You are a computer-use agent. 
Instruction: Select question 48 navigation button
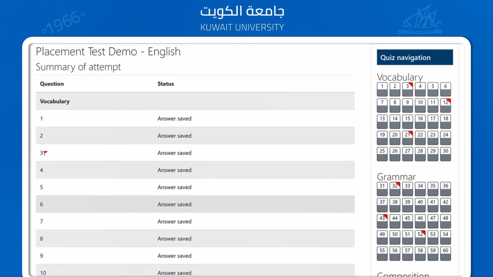point(446,221)
